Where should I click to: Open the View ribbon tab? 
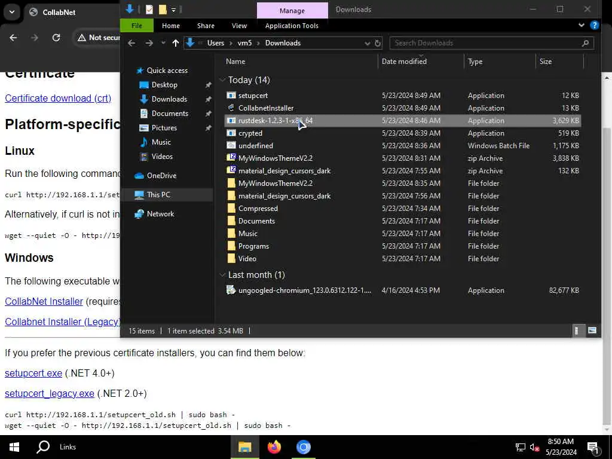coord(239,25)
